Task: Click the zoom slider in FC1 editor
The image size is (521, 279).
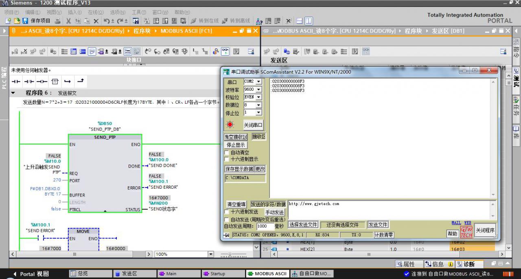Action: point(231,255)
